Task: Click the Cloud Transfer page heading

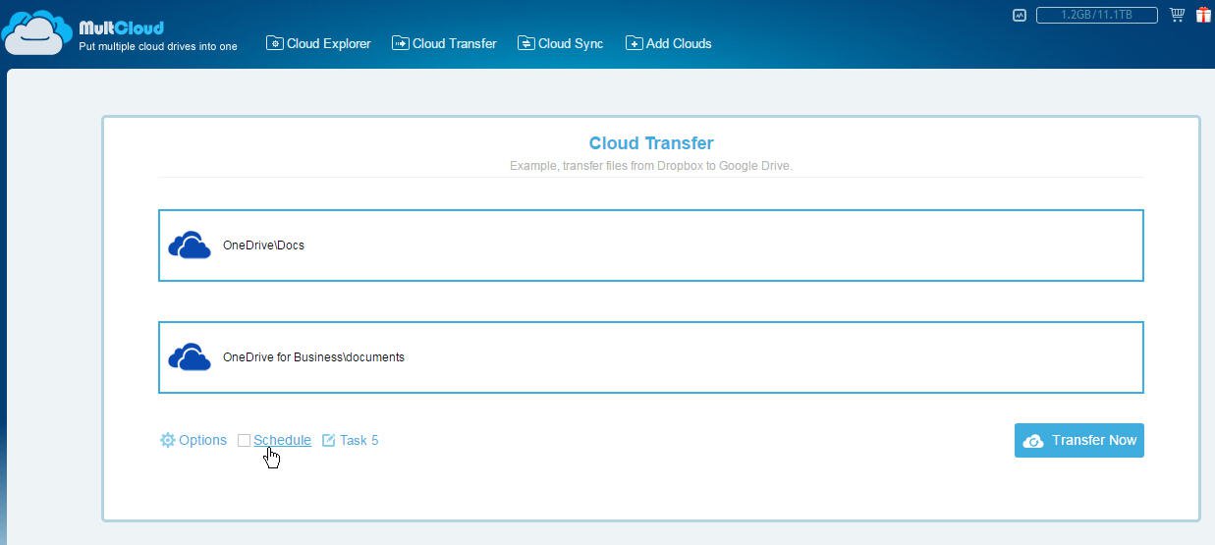Action: pyautogui.click(x=651, y=143)
